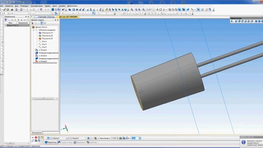Select Эскиз:3 in model tree
This screenshot has height=148, width=263.
tap(43, 61)
